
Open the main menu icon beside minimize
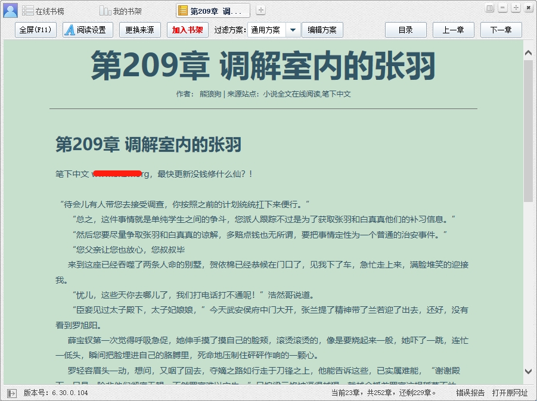490,8
